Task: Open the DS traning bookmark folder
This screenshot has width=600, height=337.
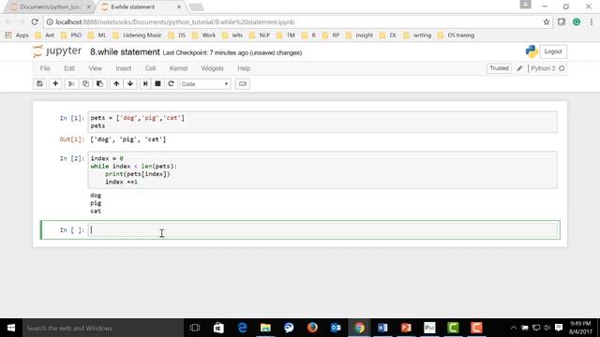Action: (x=457, y=36)
